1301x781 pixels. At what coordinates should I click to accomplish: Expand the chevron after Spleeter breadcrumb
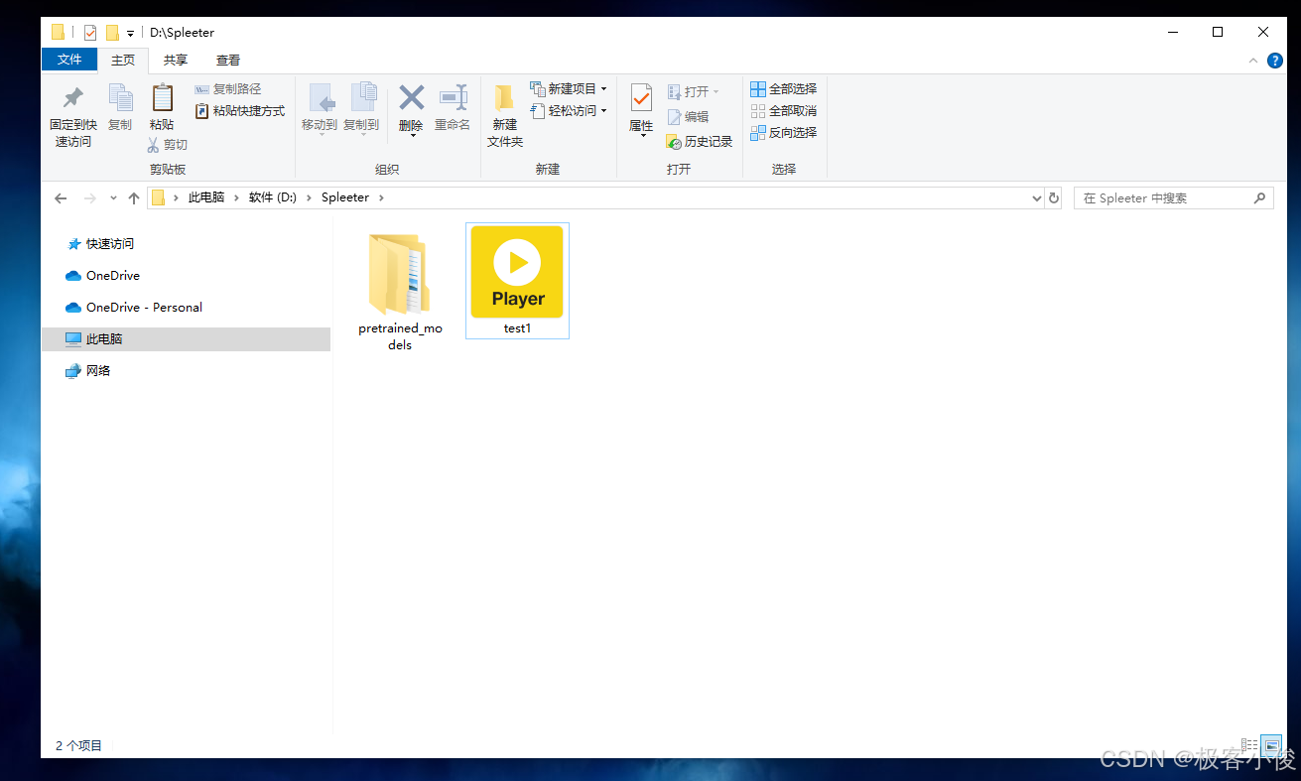[x=381, y=197]
